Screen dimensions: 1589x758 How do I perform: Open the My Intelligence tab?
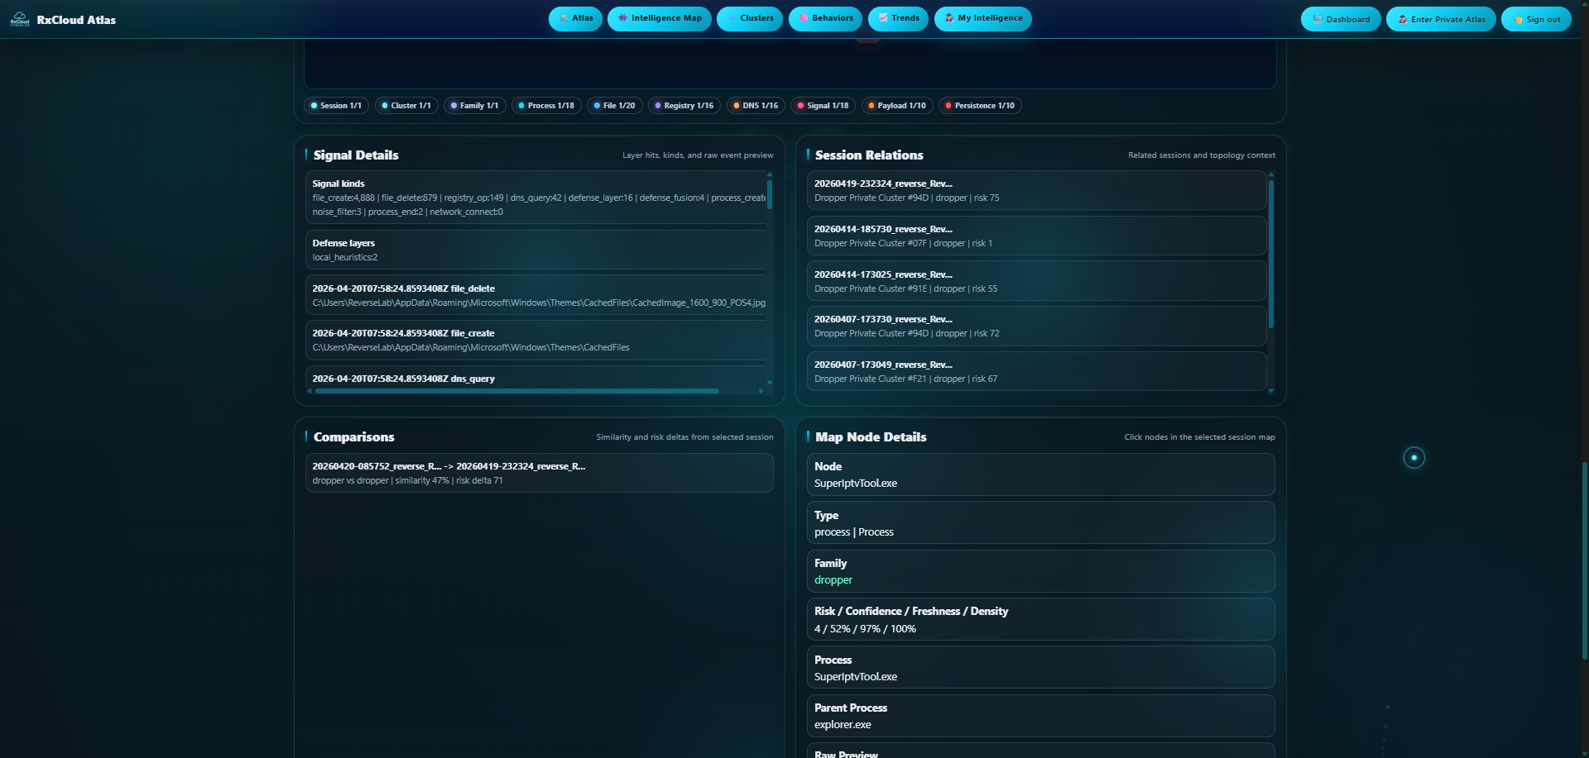coord(982,18)
